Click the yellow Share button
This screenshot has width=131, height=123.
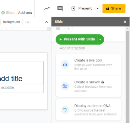[x=114, y=8]
